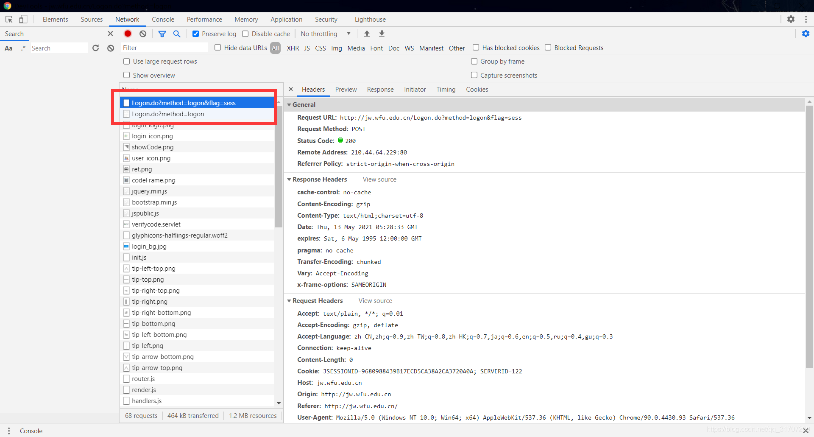
Task: Filter requests by XHR type
Action: click(x=293, y=48)
